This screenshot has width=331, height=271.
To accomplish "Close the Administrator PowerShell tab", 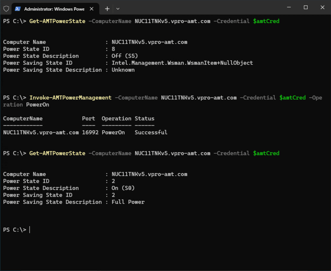I will pos(91,9).
